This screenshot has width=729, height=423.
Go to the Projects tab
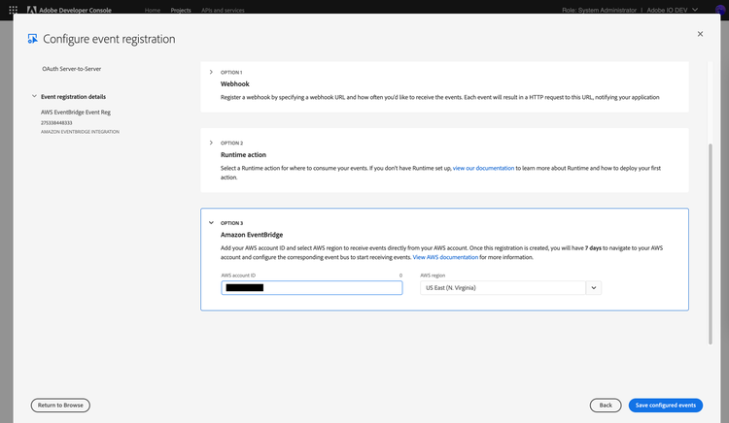(181, 10)
